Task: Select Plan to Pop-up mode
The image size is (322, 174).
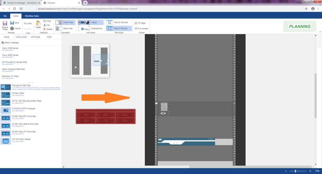Action: point(119,29)
